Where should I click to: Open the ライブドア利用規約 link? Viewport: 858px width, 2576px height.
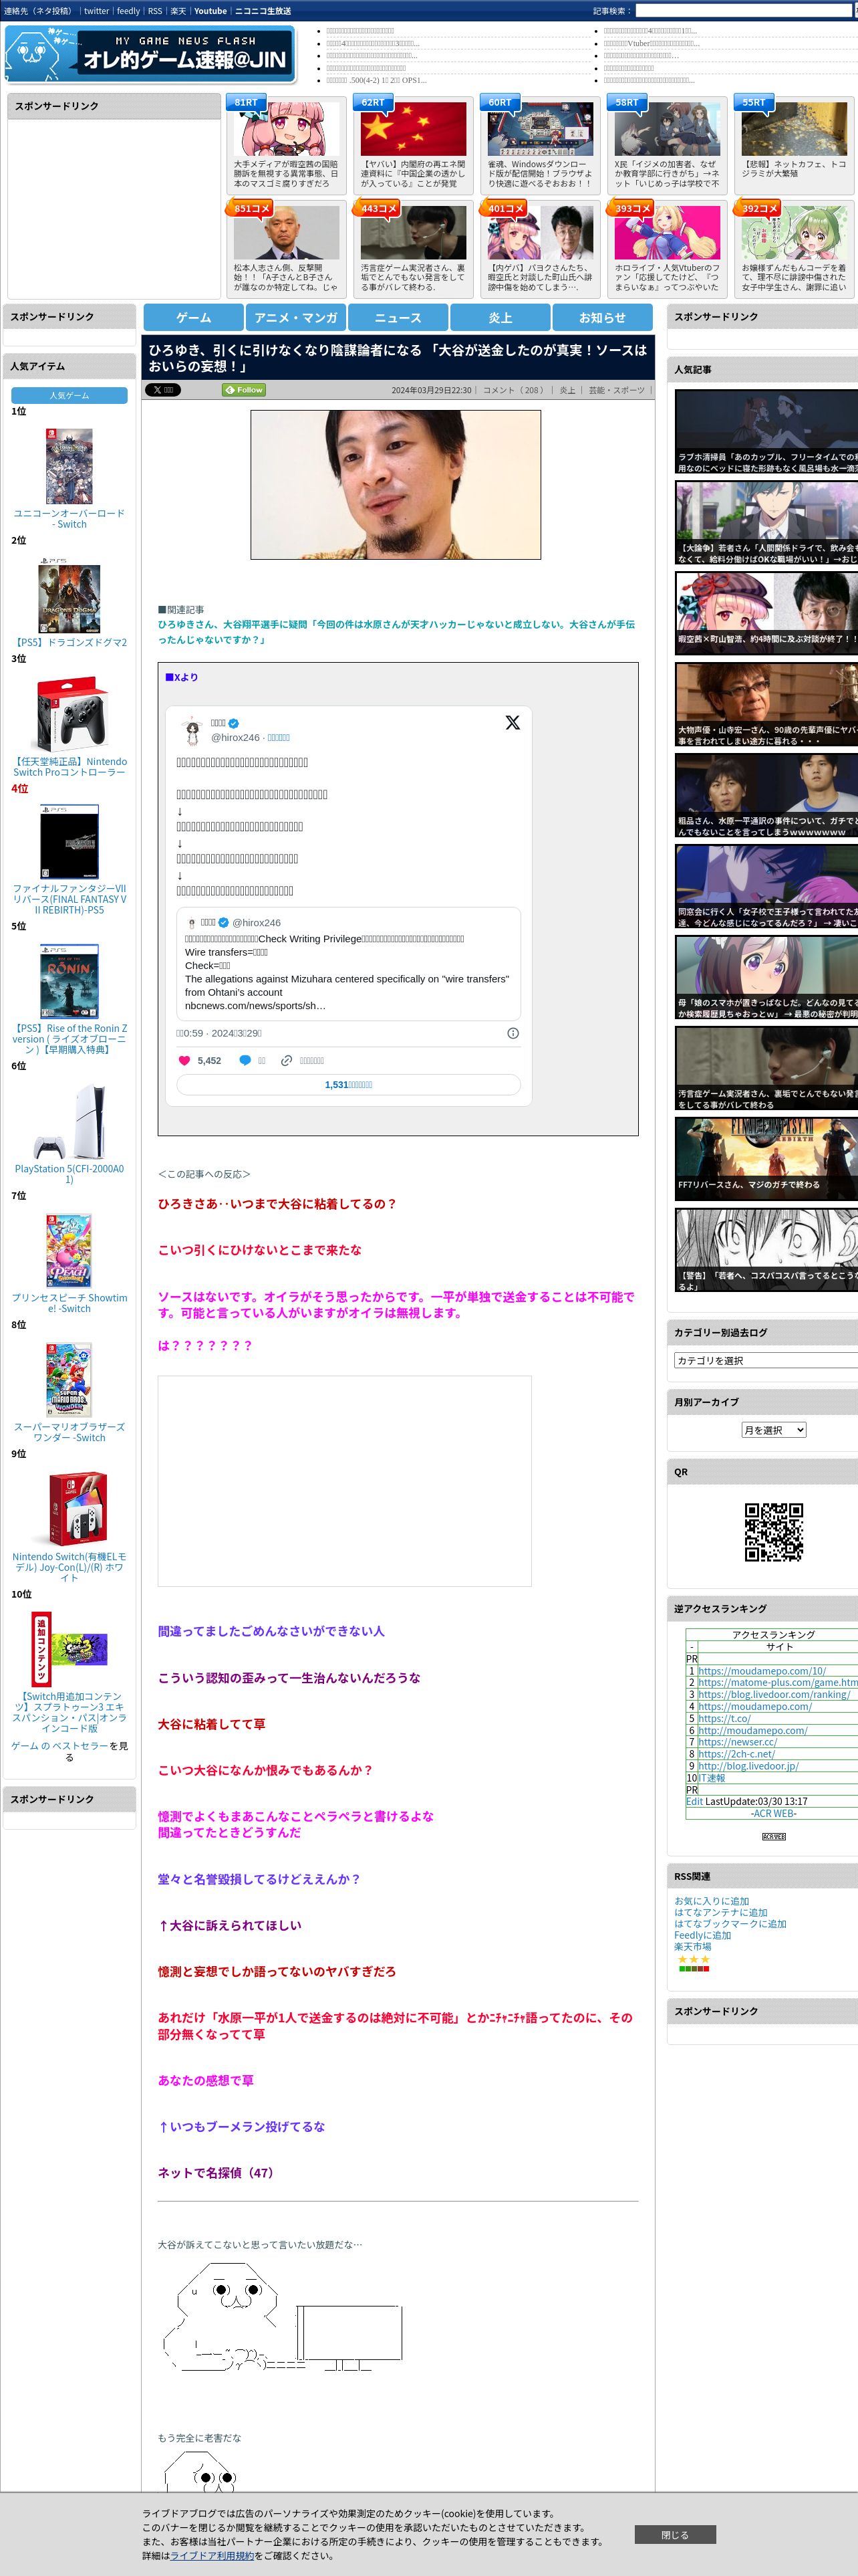tap(212, 2555)
